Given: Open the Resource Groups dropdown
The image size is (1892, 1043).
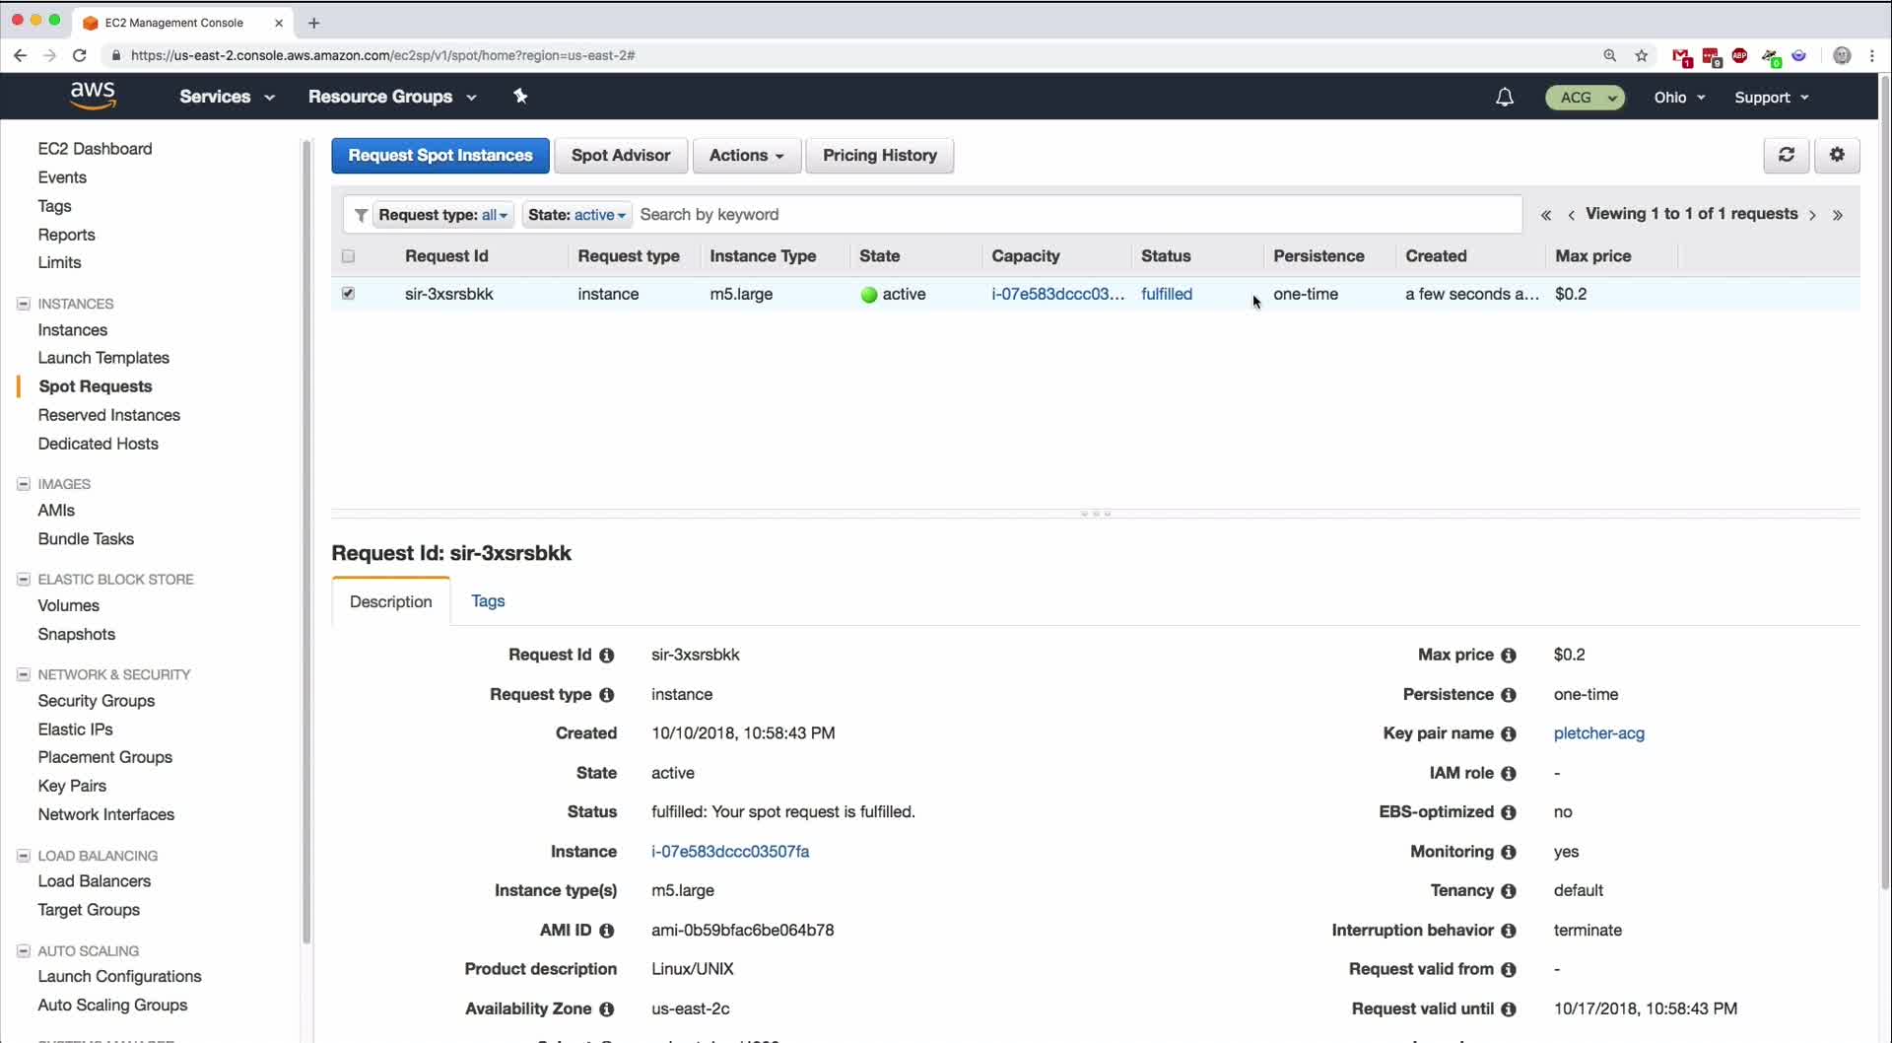Looking at the screenshot, I should (392, 97).
